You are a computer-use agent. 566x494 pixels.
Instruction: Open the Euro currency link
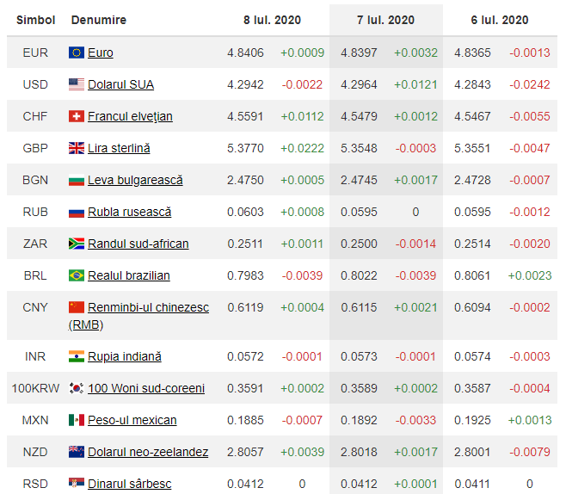pyautogui.click(x=101, y=52)
